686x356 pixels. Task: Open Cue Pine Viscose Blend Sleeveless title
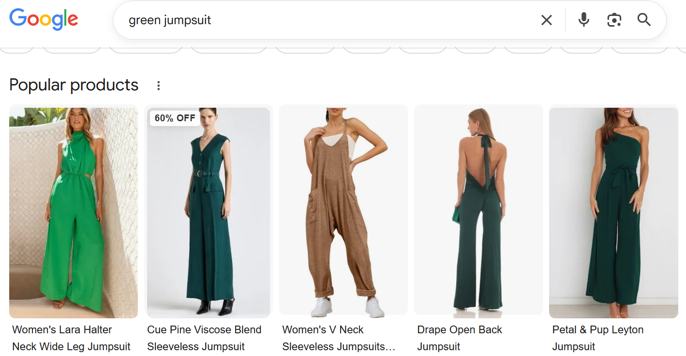tap(204, 338)
